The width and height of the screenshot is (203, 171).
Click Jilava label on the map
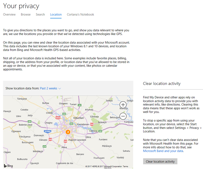64,147
